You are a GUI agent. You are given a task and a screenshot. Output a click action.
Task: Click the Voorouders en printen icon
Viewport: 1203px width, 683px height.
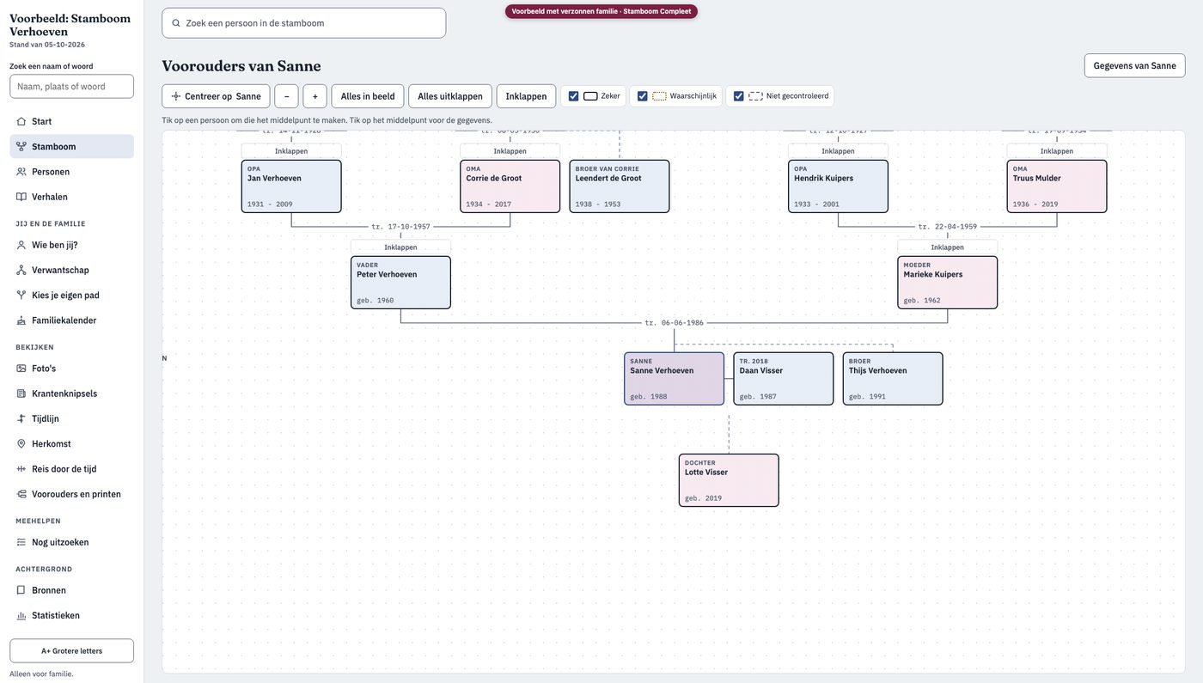[x=21, y=494]
